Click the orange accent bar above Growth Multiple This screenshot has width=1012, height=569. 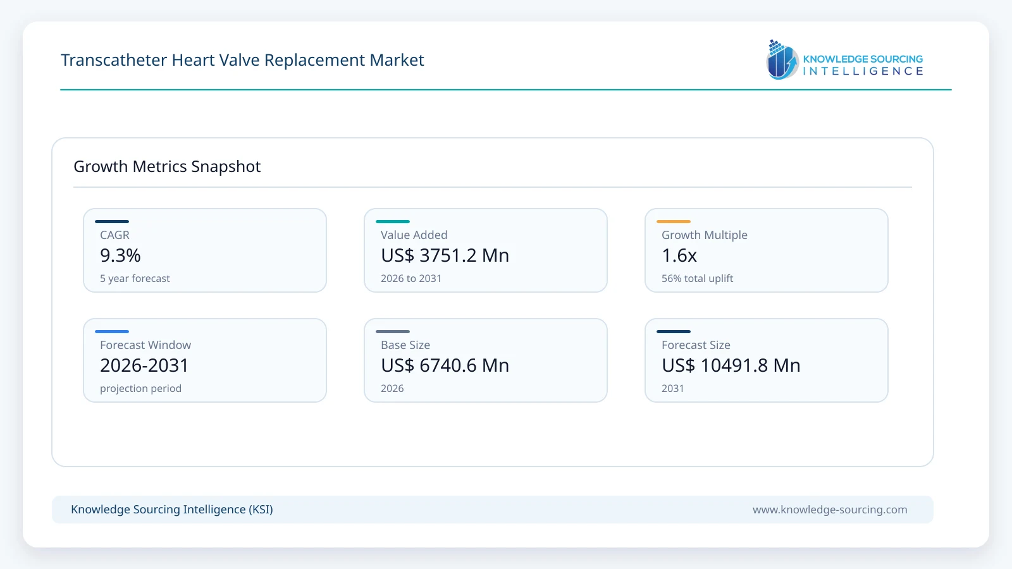tap(674, 221)
